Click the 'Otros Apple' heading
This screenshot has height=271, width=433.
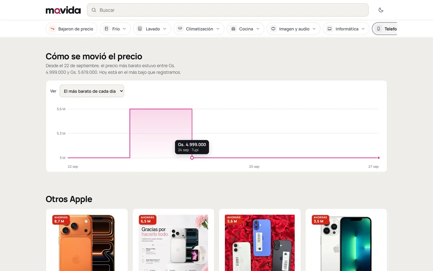click(x=69, y=199)
